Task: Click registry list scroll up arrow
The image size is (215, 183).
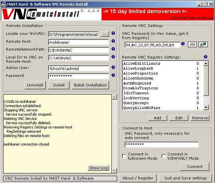Action: (206, 63)
